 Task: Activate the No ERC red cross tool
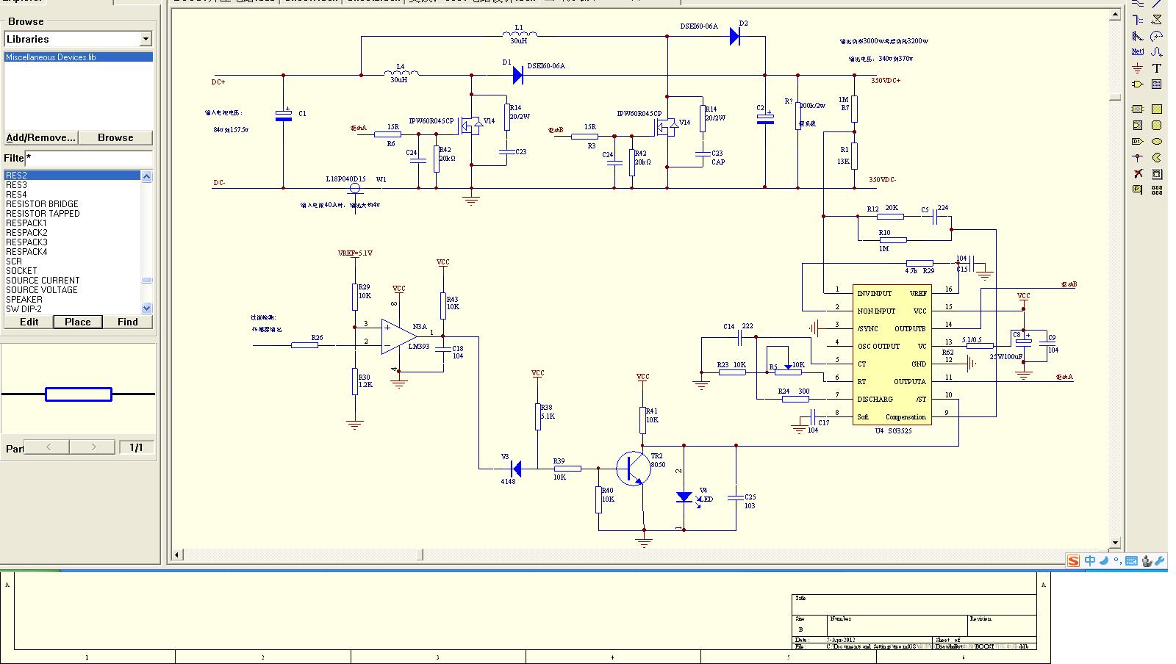coord(1137,174)
